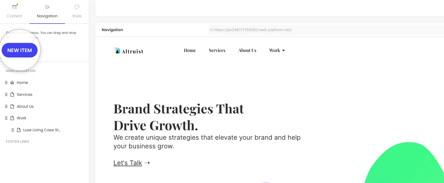Click the Let's Talk link

pos(128,163)
